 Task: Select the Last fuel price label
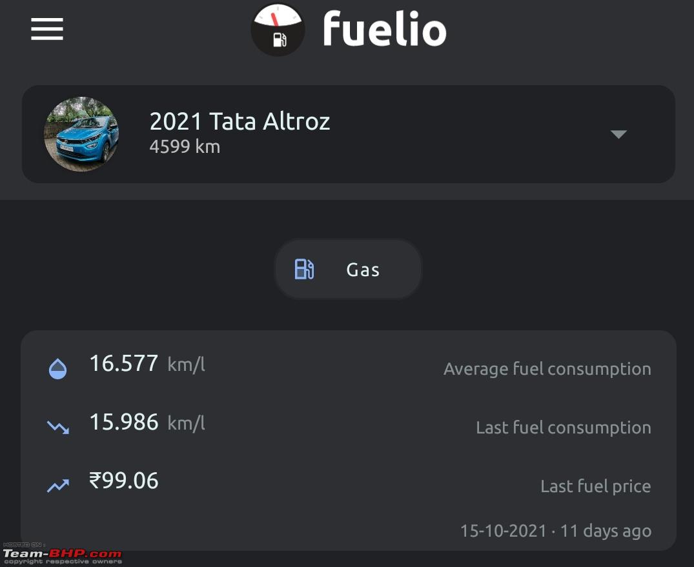596,486
